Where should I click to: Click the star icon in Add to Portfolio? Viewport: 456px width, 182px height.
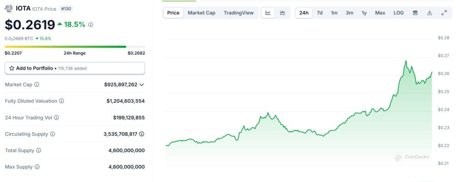coord(12,68)
